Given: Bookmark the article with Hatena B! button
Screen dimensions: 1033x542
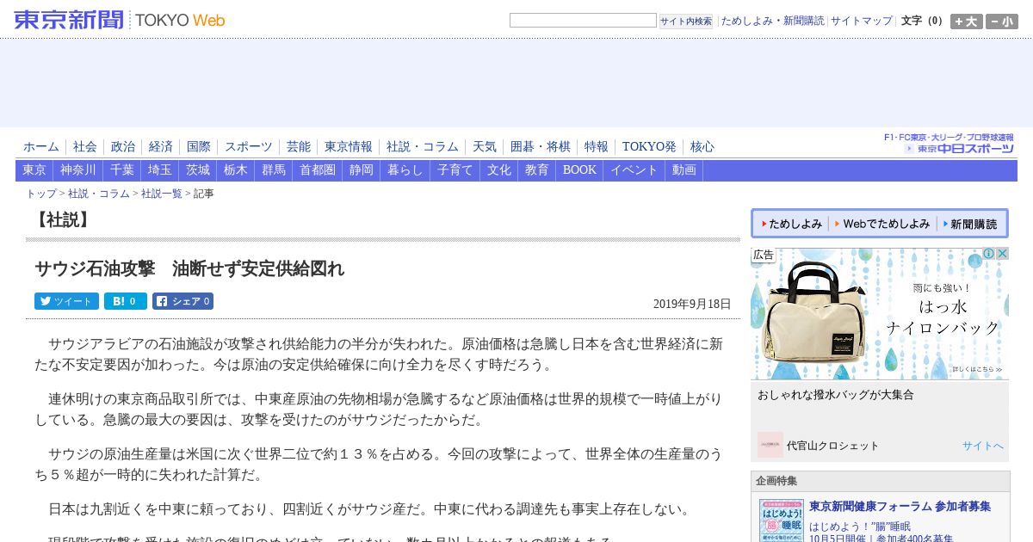Looking at the screenshot, I should tap(126, 301).
